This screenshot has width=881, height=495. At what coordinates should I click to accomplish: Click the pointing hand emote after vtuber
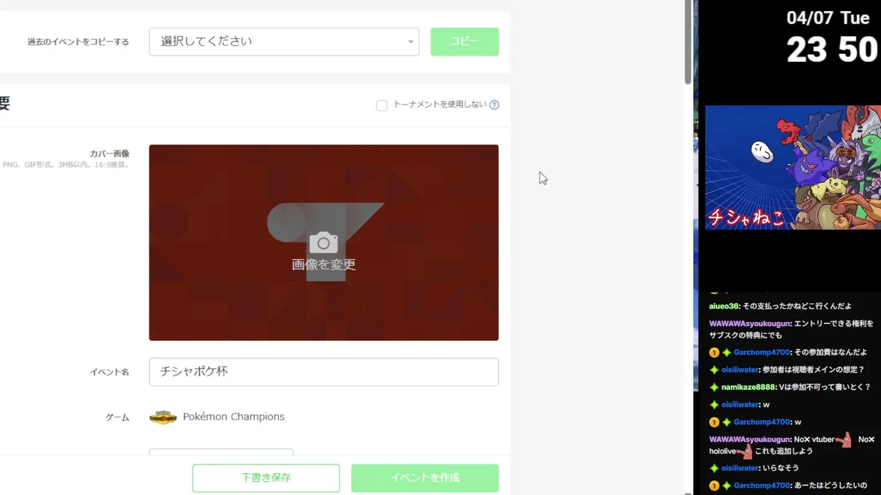pos(844,440)
